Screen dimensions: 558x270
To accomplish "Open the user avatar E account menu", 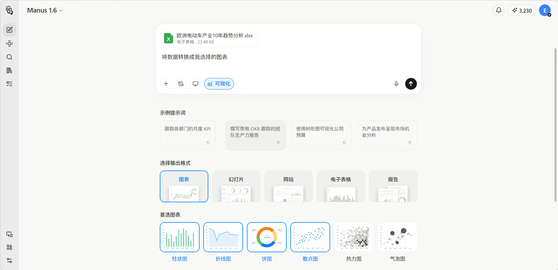I will pos(545,11).
